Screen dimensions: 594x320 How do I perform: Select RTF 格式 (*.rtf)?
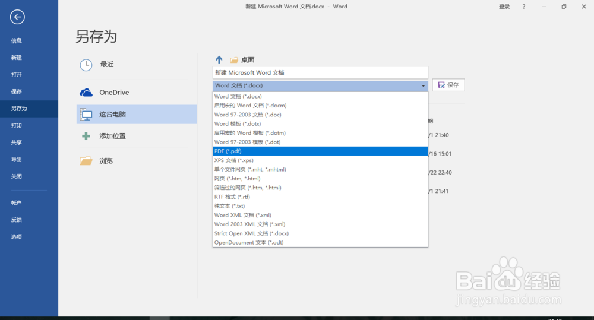click(x=321, y=197)
